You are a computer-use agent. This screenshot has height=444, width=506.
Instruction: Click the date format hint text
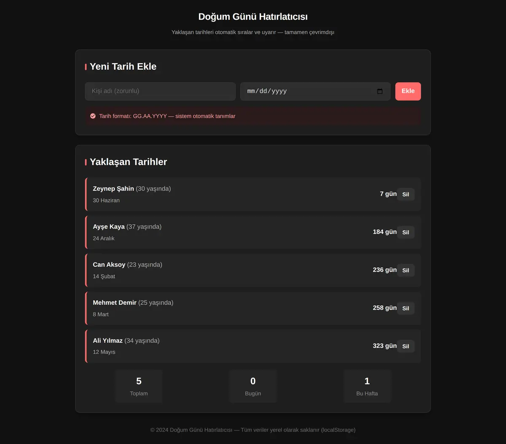click(167, 116)
